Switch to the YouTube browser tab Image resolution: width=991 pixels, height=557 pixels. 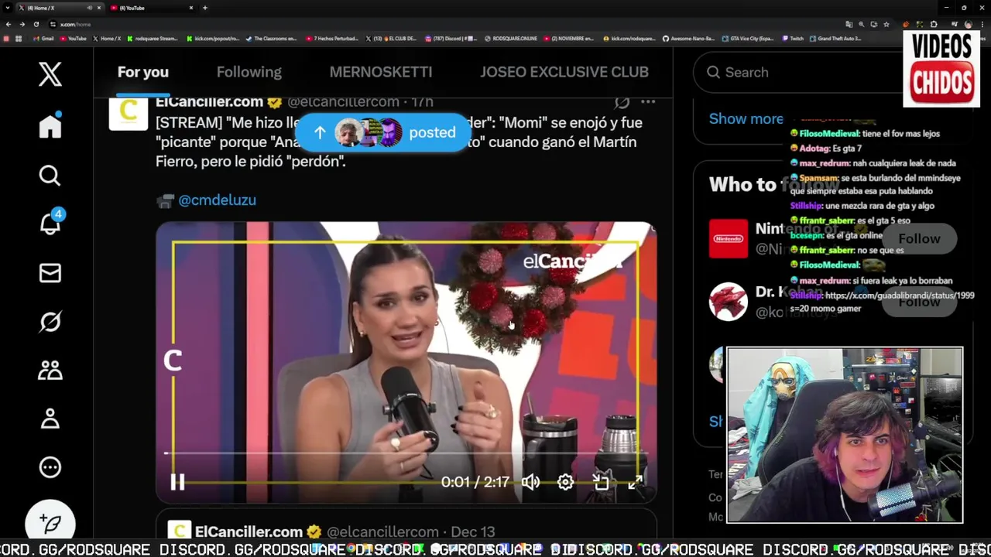(x=151, y=8)
